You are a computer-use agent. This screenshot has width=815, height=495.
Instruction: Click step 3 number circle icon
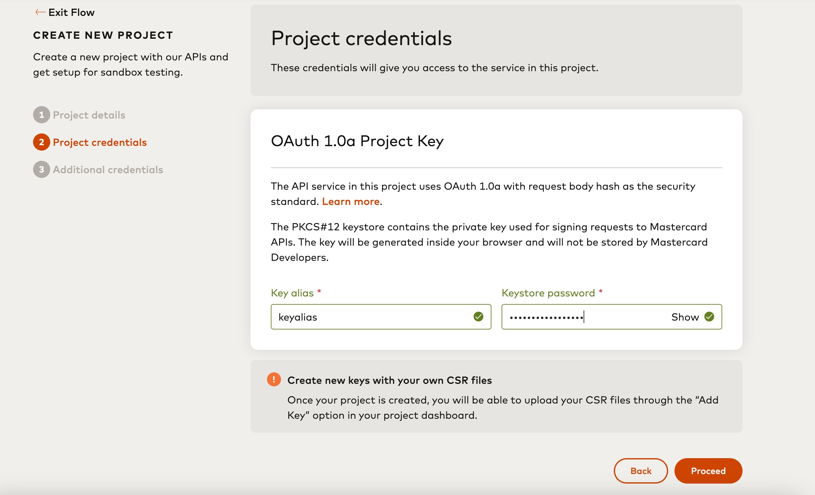pyautogui.click(x=41, y=170)
